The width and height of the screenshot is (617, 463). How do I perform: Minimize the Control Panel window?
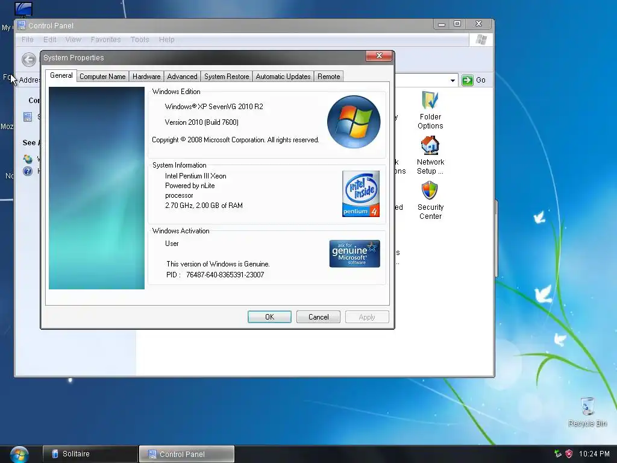coord(442,24)
